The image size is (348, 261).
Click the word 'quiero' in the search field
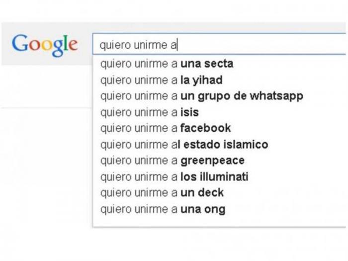[111, 46]
